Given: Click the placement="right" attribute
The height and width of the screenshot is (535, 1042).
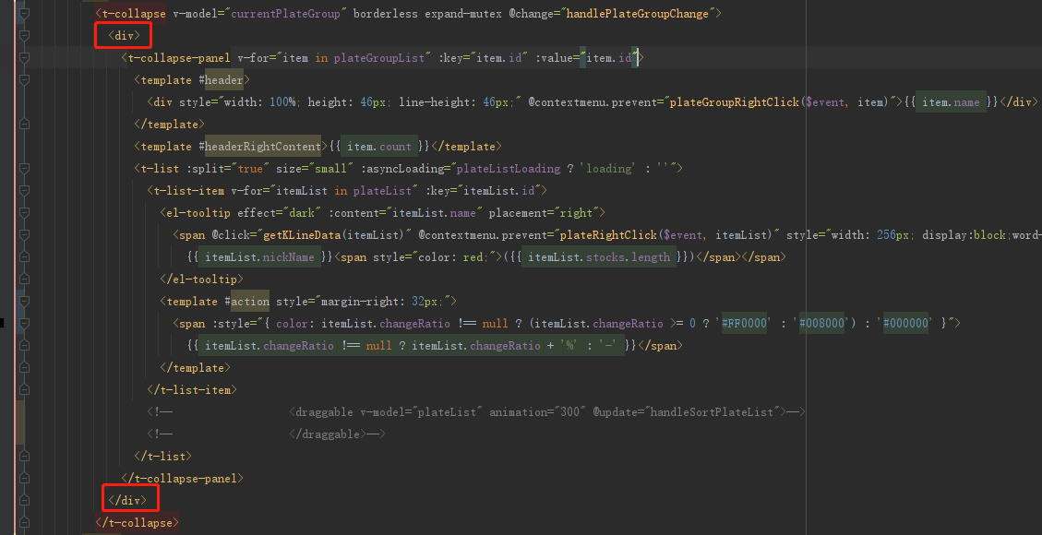Looking at the screenshot, I should click(x=545, y=213).
